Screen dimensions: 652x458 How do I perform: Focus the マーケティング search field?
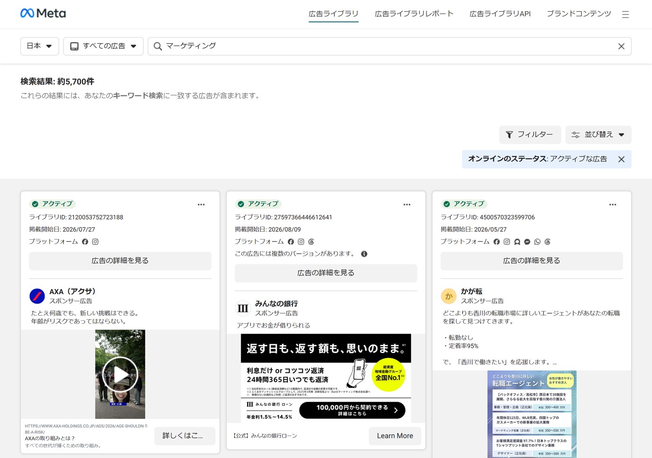[x=389, y=46]
